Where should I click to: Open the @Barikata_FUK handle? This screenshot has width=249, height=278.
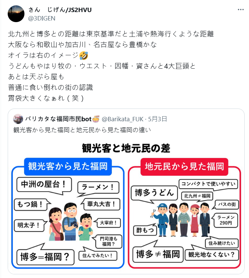[122, 119]
